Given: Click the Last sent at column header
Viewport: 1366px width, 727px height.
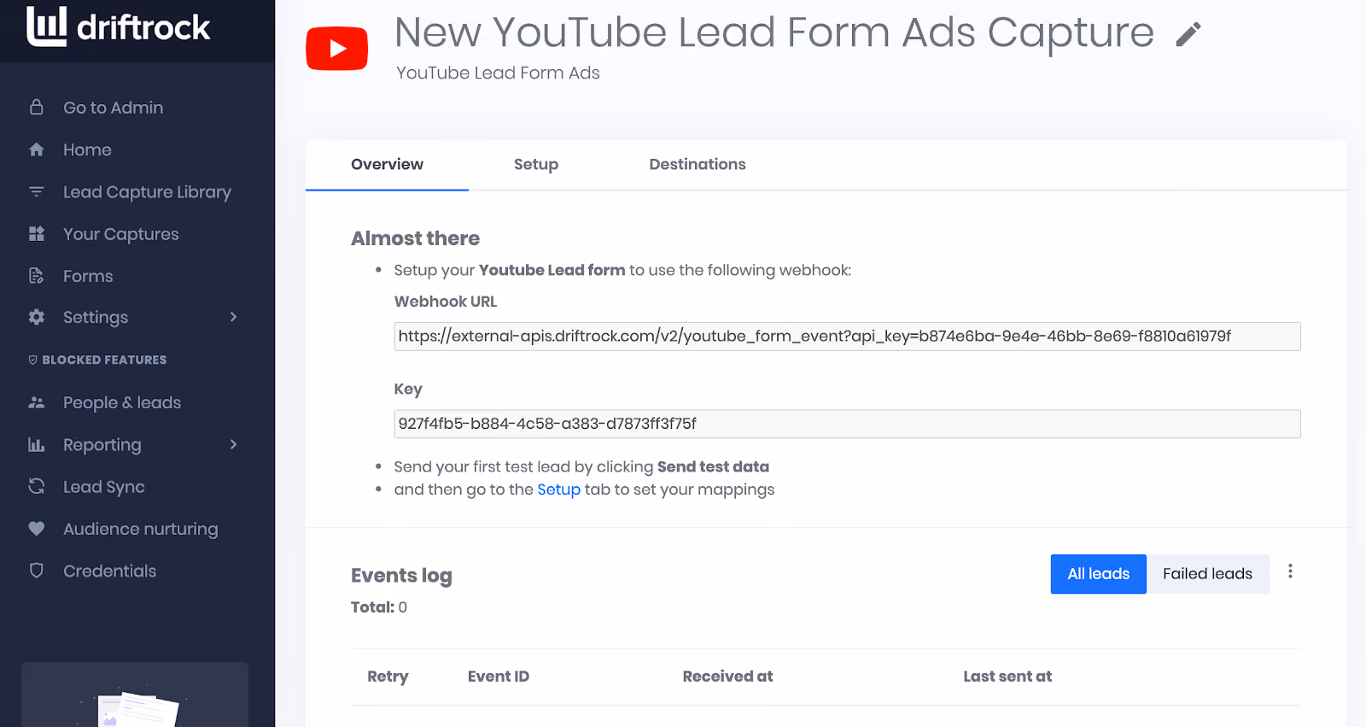Looking at the screenshot, I should (1007, 677).
